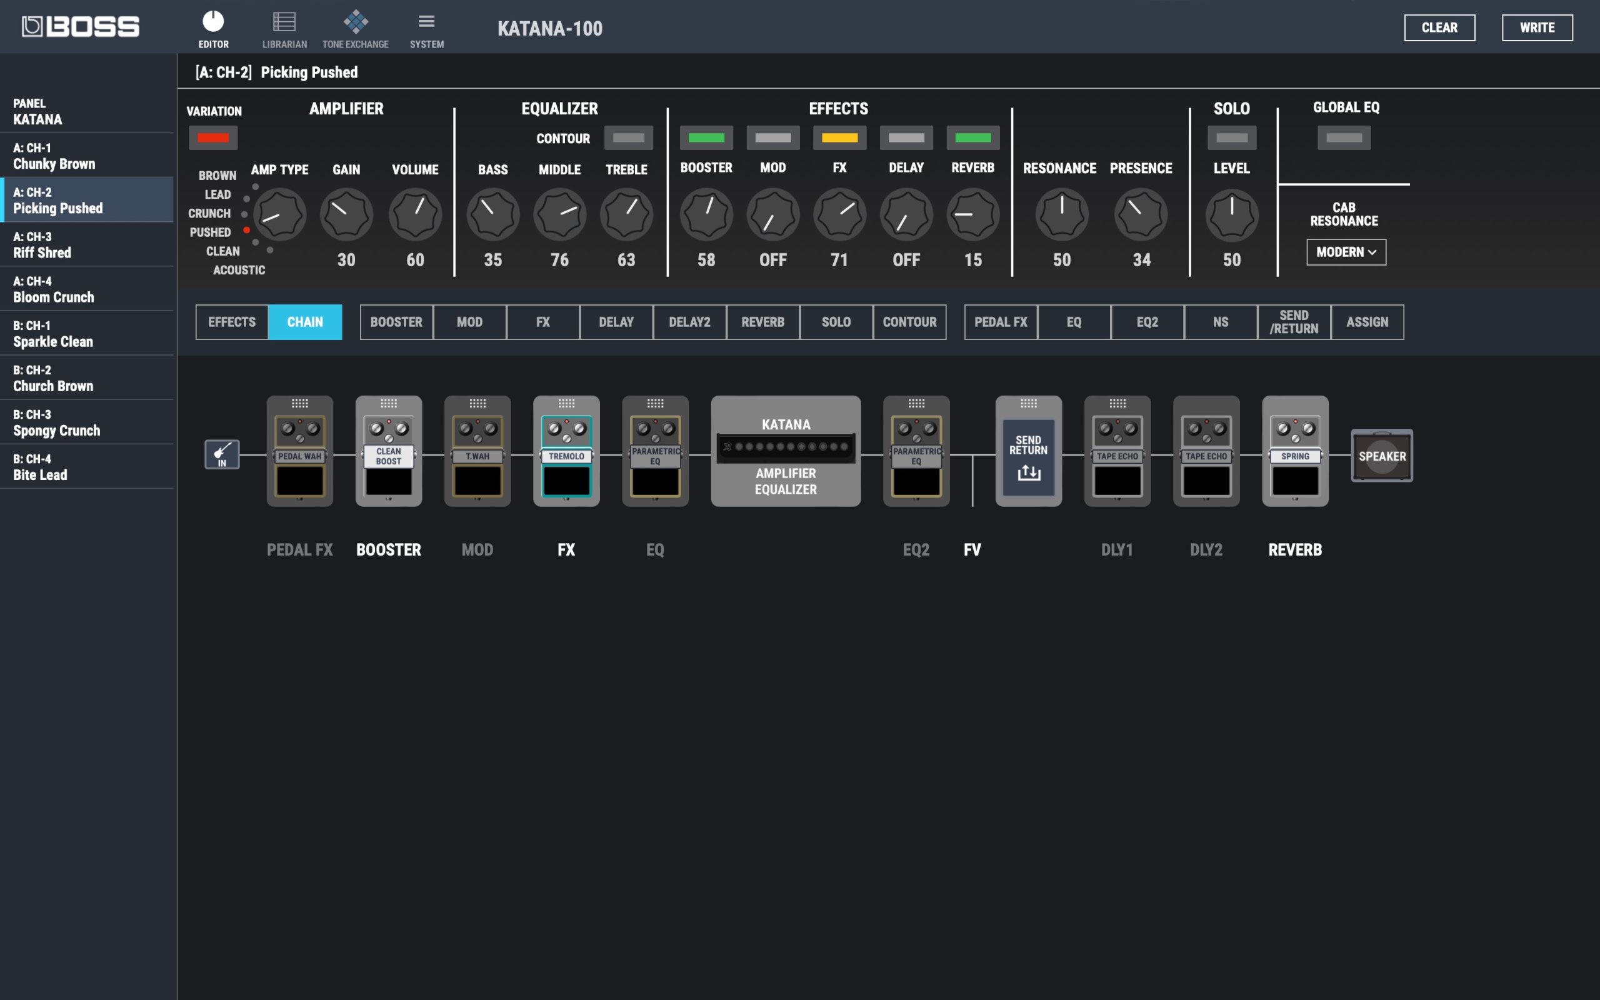Open the Send/Return settings tab
Viewport: 1600px width, 1000px height.
[1294, 322]
